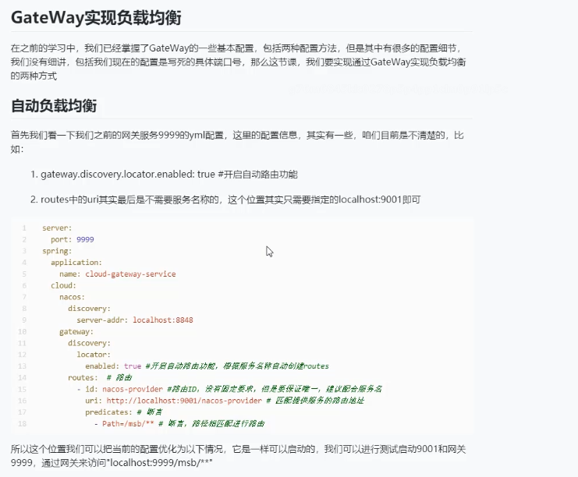Click the heading "GateWay实现负载均衡"
Screen dimensions: 578x477
[96, 18]
